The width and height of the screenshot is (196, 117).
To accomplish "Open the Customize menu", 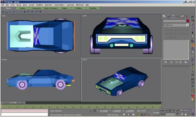I will click(70, 5).
